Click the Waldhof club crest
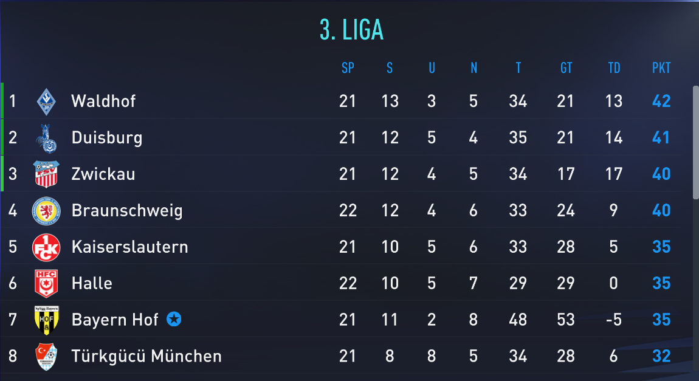Image resolution: width=699 pixels, height=381 pixels. pos(46,101)
